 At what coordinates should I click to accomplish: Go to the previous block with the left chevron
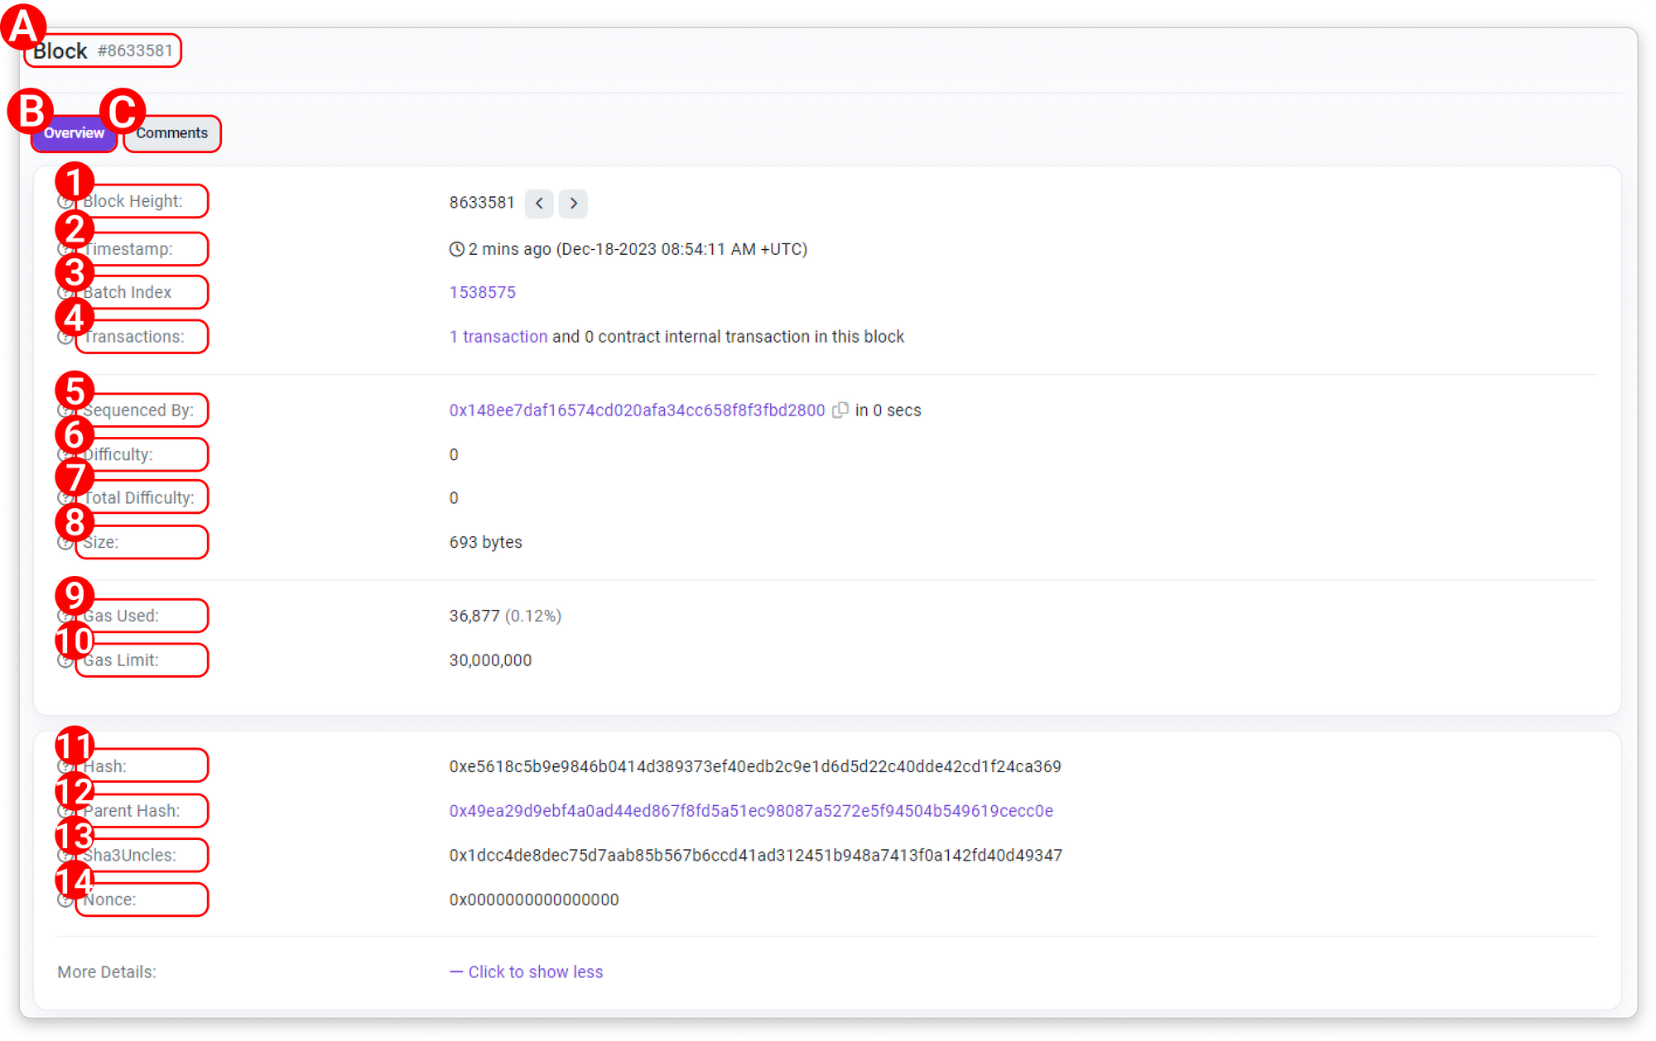point(539,204)
